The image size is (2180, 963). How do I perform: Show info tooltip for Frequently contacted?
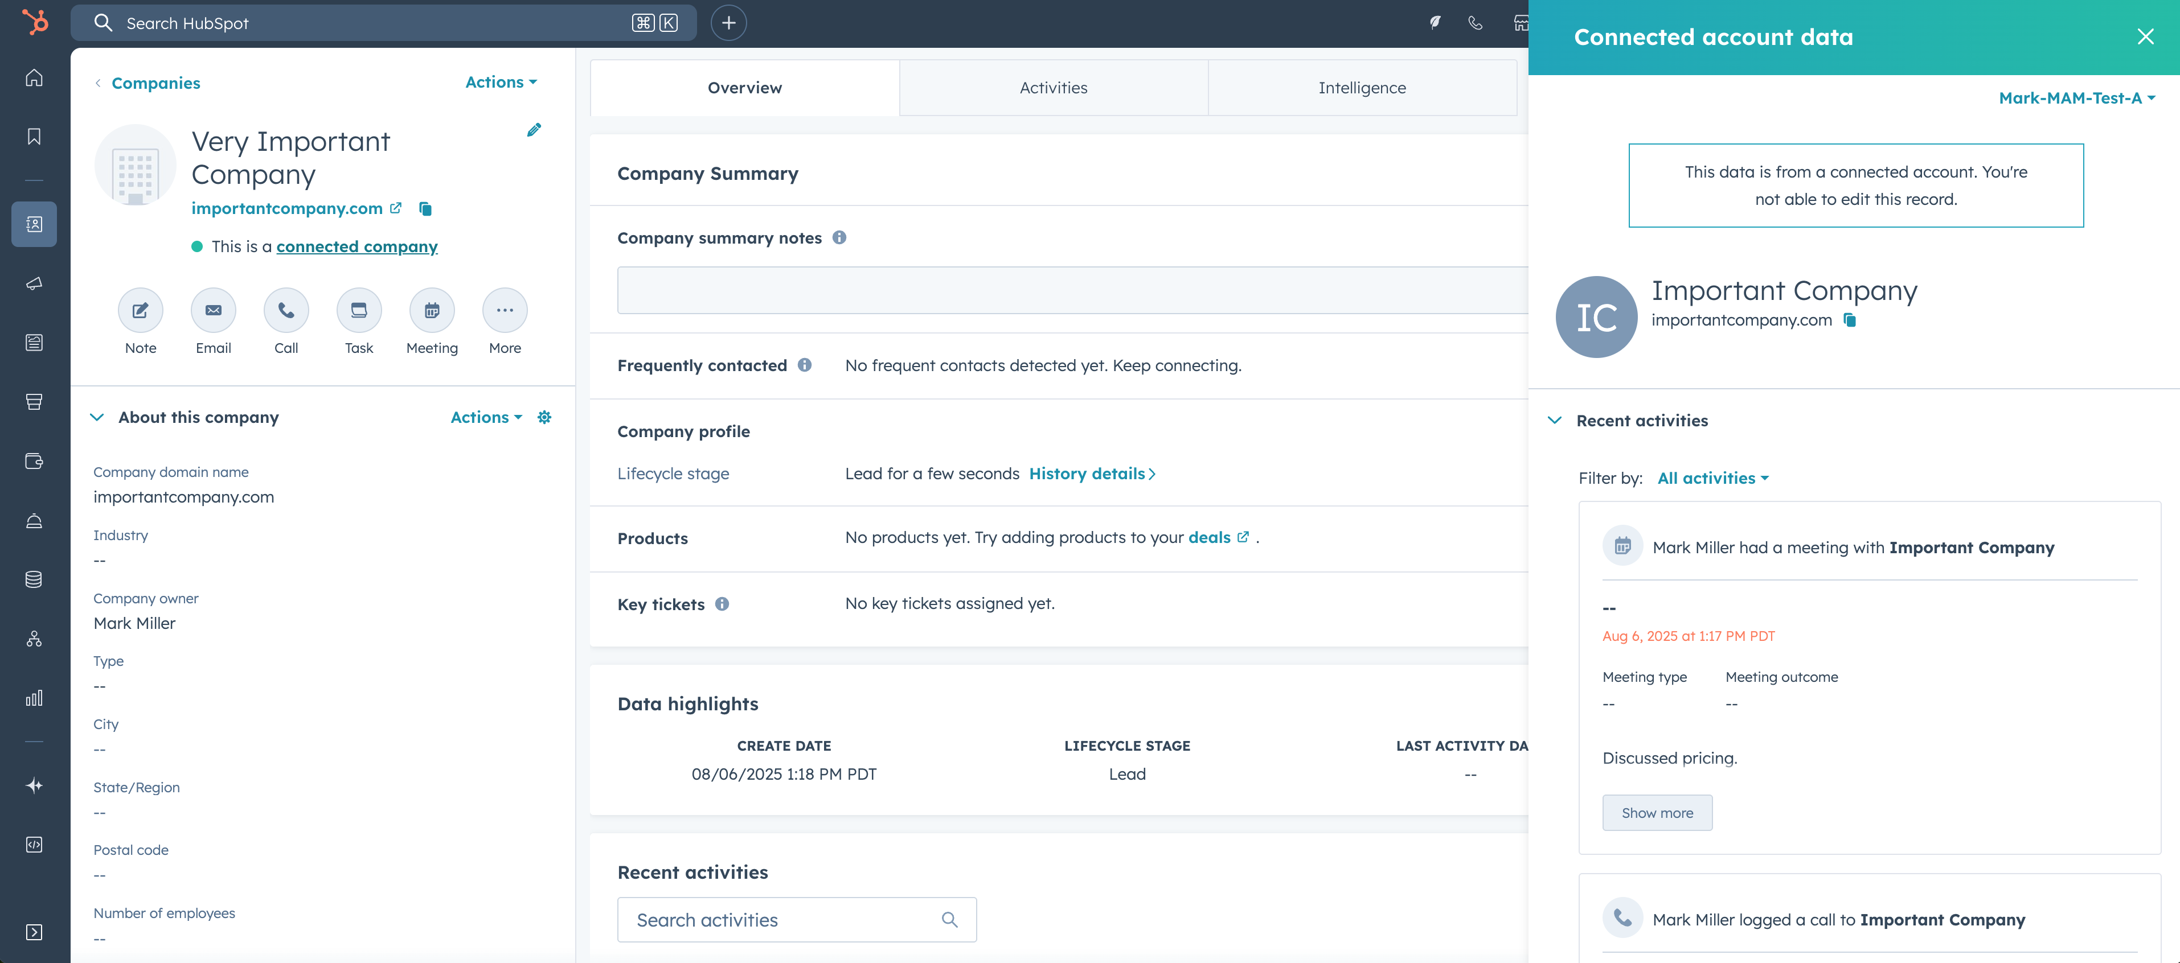click(x=805, y=364)
